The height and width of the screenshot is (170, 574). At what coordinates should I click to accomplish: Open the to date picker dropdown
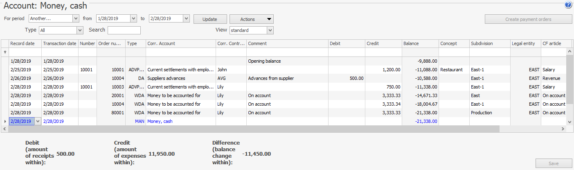(186, 18)
